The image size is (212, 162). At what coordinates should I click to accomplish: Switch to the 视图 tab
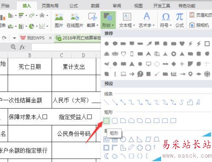138,6
